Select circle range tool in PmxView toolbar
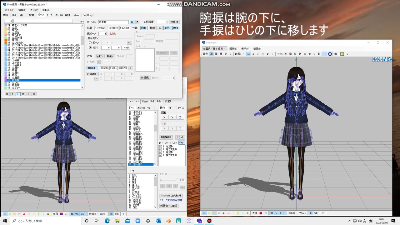400x225 pixels. tap(258, 54)
